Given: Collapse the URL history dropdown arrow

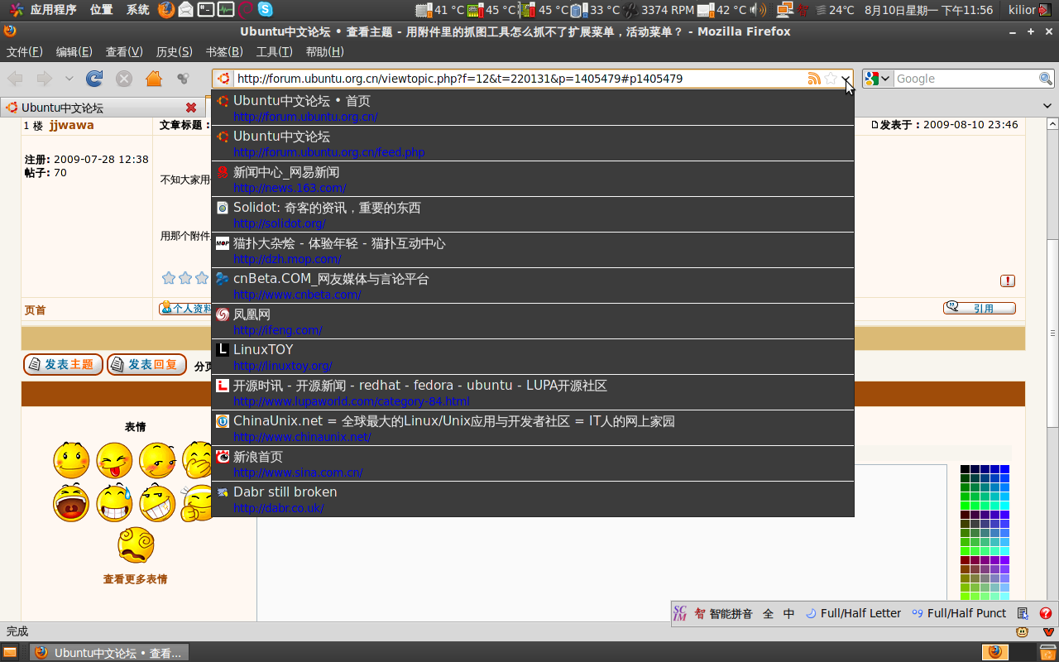Looking at the screenshot, I should pos(846,79).
